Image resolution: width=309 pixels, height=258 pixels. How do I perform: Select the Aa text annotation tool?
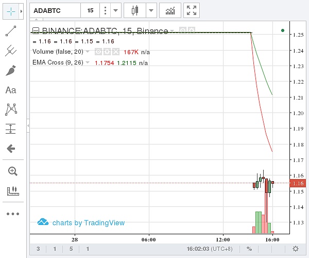[11, 90]
